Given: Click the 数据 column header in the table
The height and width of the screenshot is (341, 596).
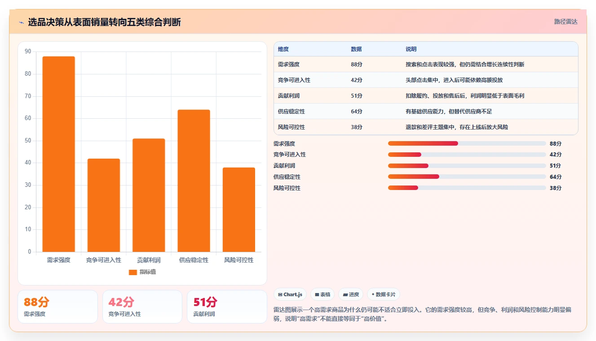Looking at the screenshot, I should pos(357,49).
